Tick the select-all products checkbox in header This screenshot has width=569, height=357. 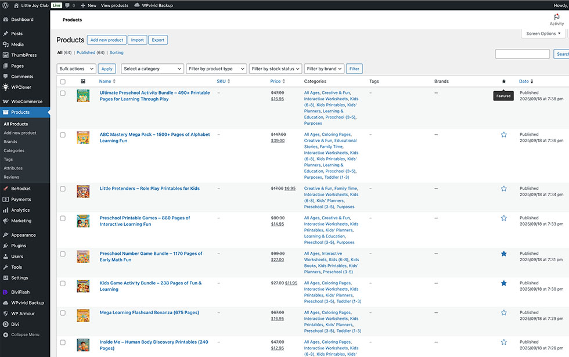63,82
